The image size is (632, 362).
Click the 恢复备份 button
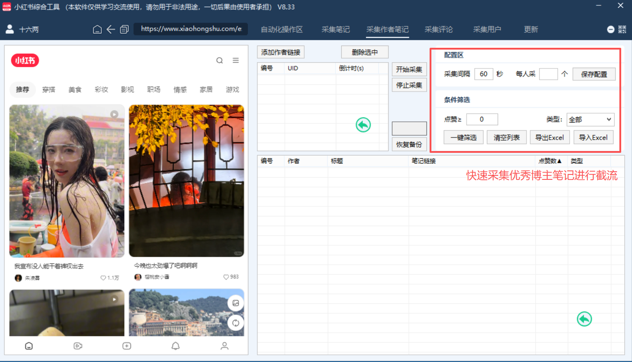(x=409, y=144)
